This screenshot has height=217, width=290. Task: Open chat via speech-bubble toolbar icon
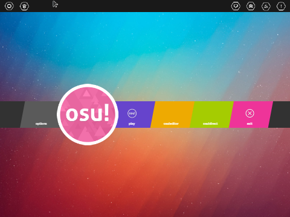236,6
